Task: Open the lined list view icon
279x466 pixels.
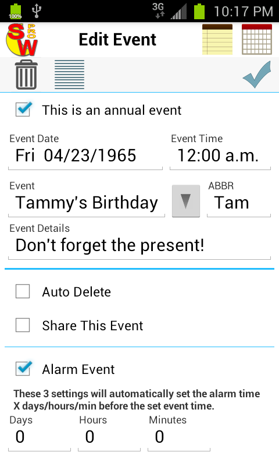Action: (x=69, y=75)
